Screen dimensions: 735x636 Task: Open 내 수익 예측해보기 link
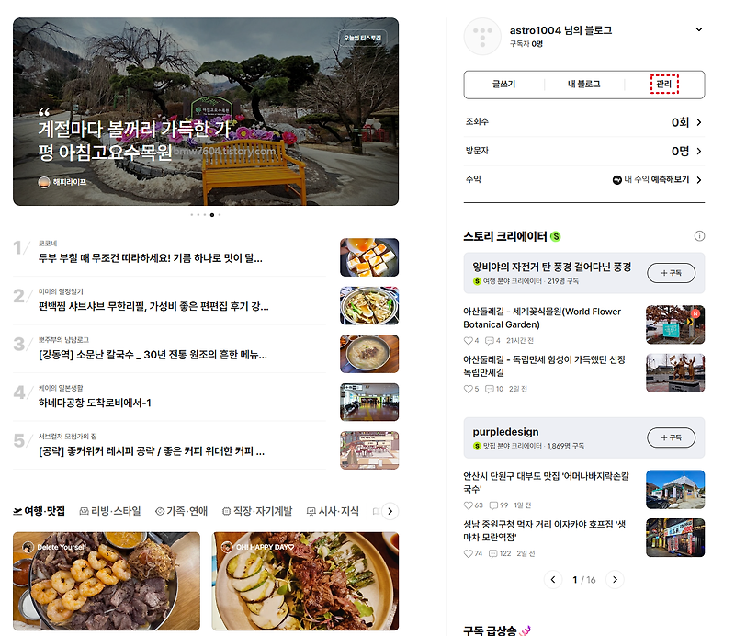click(x=654, y=180)
